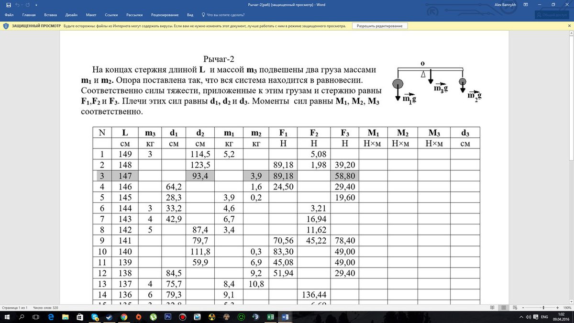
Task: Click the Общий доступ share button
Action: [x=552, y=15]
